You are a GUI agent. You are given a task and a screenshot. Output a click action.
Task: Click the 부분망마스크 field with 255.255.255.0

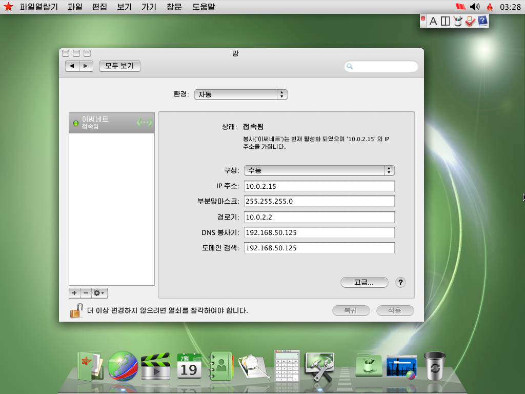point(319,201)
